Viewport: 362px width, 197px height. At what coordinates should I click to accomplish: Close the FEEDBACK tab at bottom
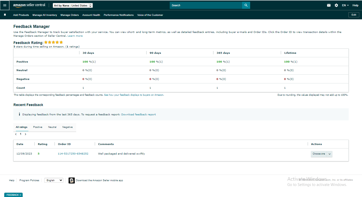(x=20, y=195)
